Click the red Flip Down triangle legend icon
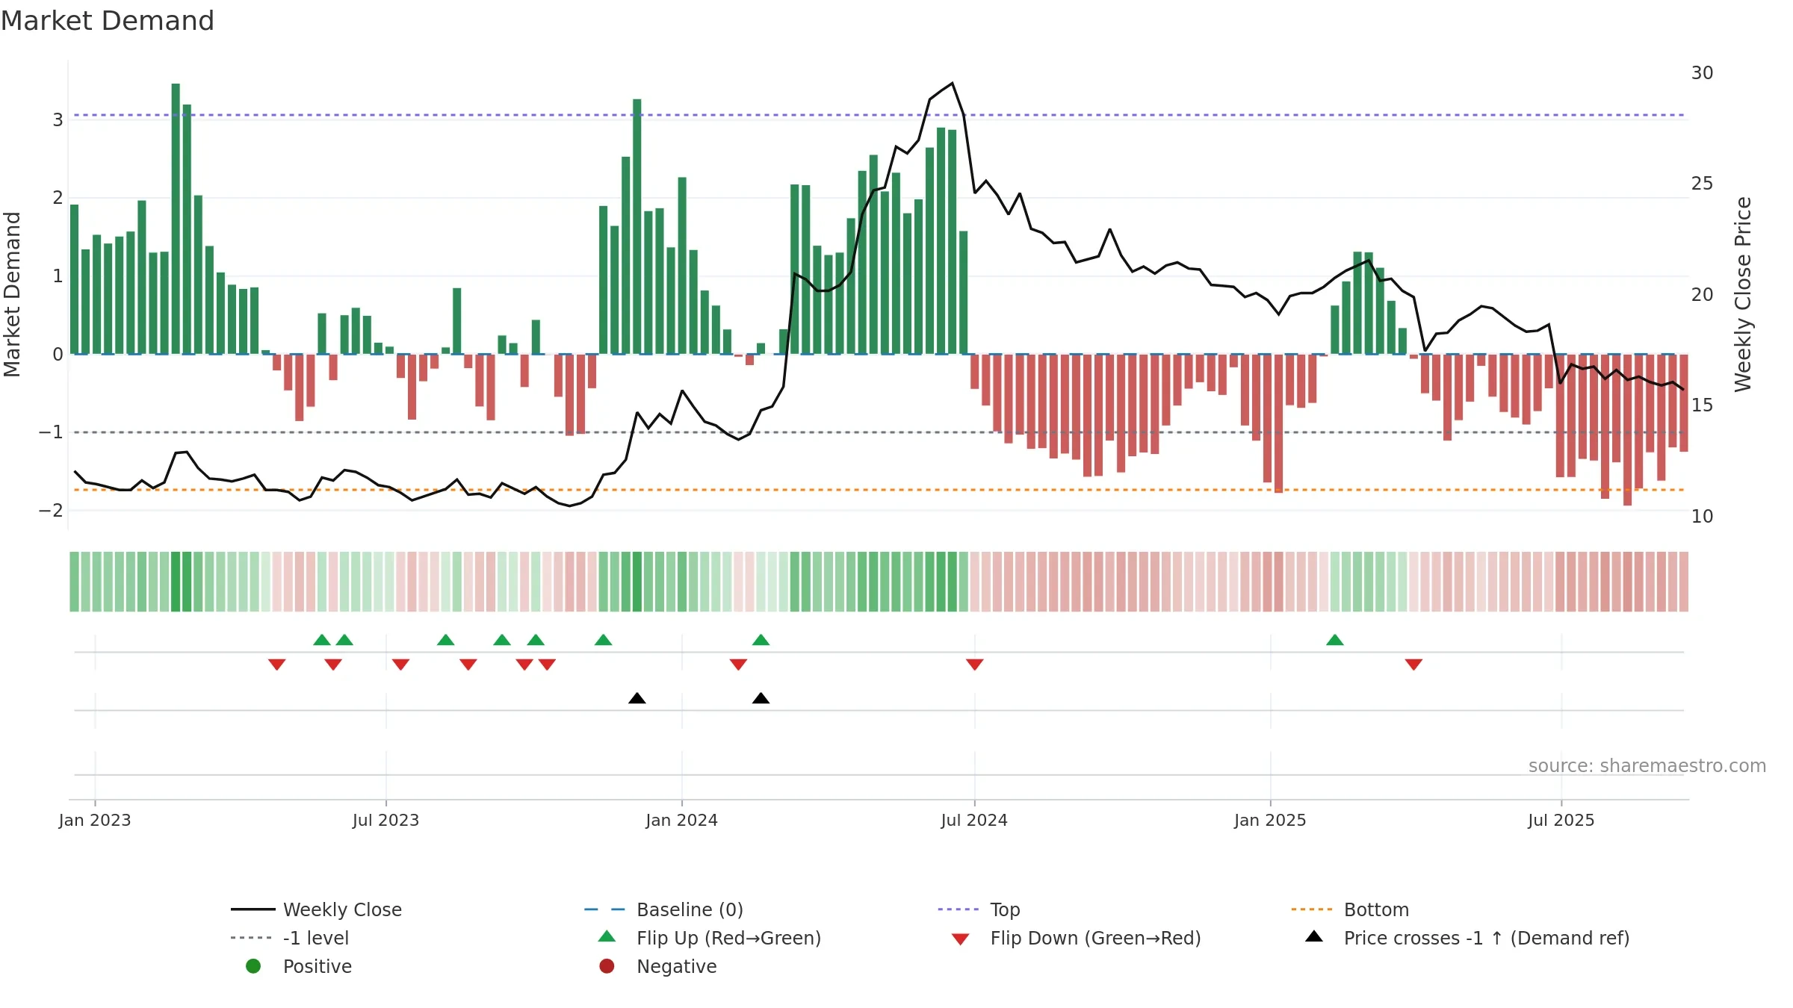The image size is (1793, 1008). coord(961,939)
